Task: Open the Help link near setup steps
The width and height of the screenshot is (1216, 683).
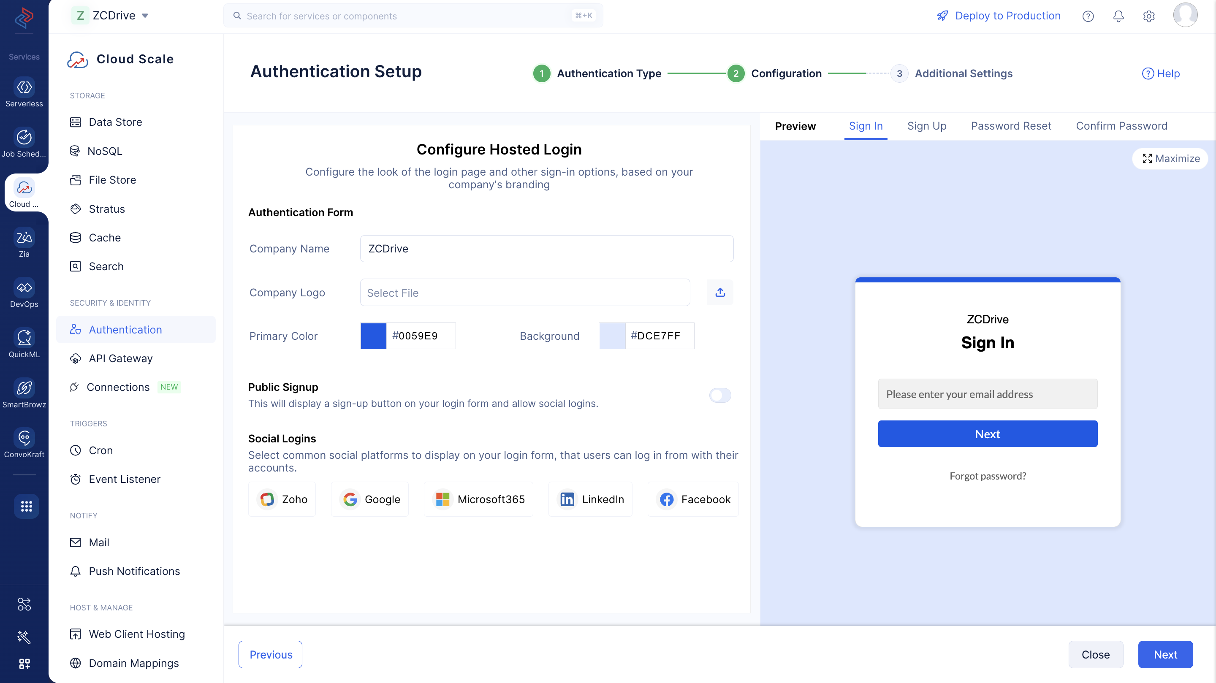Action: pos(1161,73)
